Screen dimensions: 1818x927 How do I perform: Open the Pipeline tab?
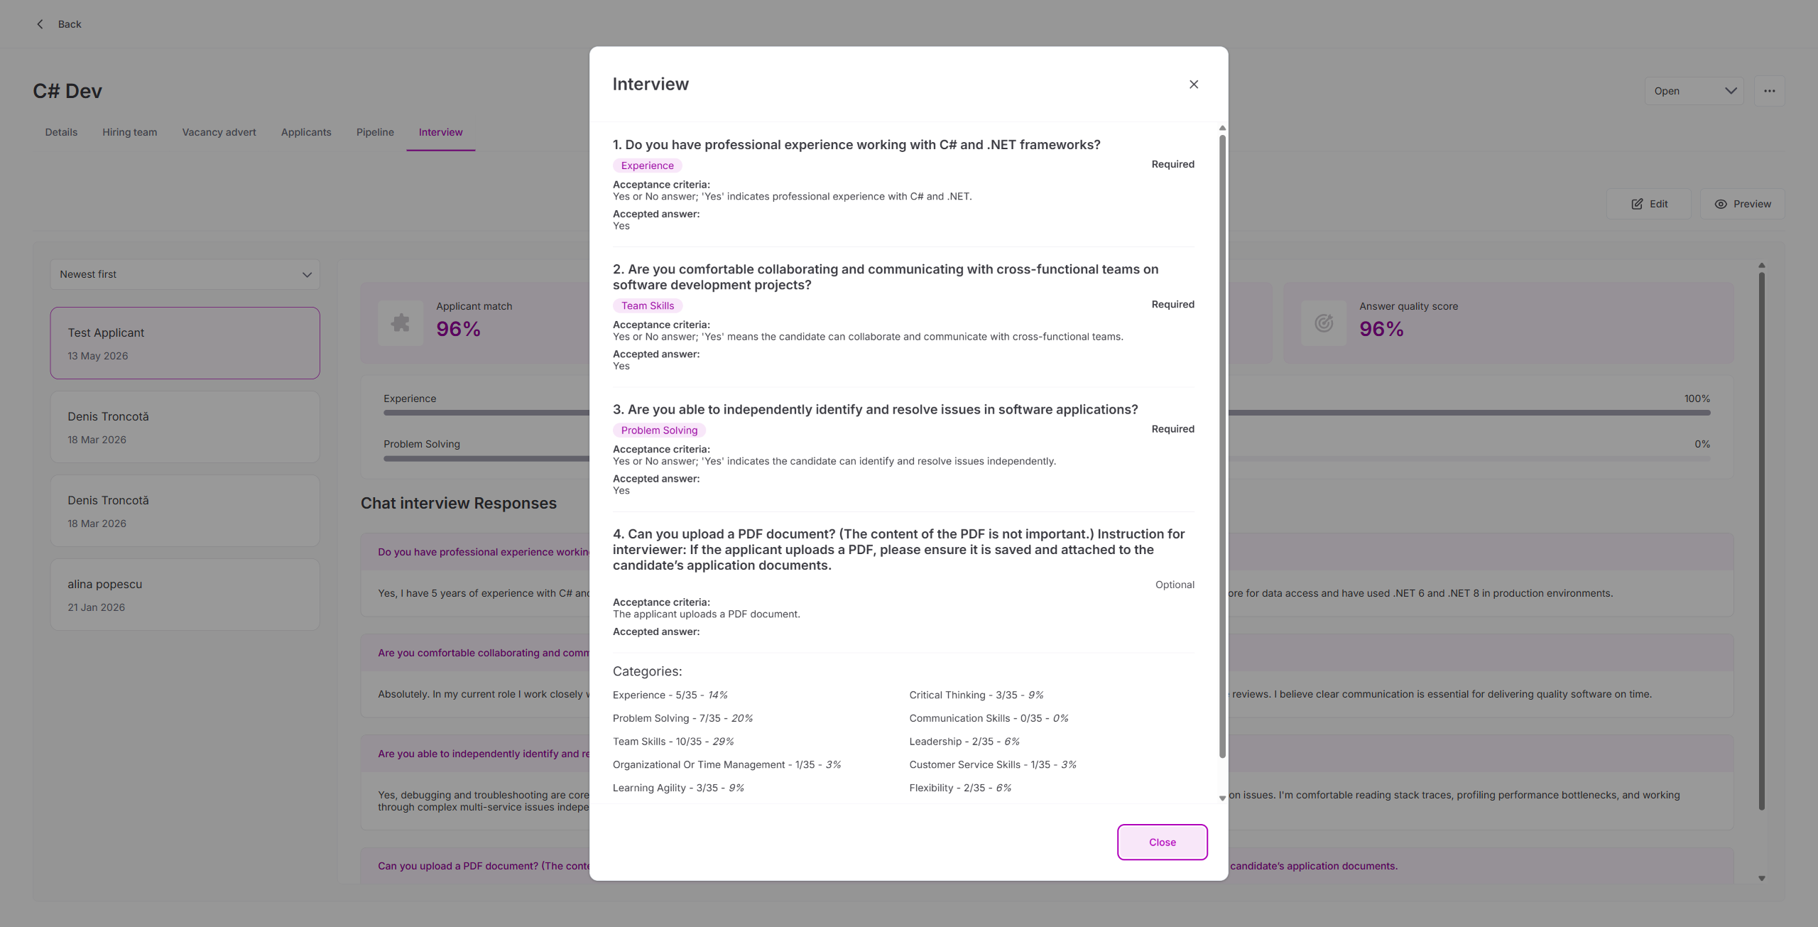[x=375, y=132]
